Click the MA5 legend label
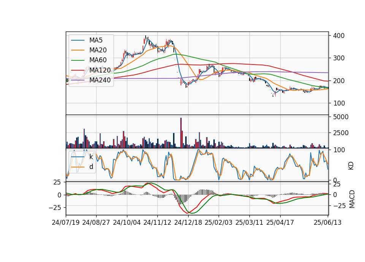 click(96, 40)
